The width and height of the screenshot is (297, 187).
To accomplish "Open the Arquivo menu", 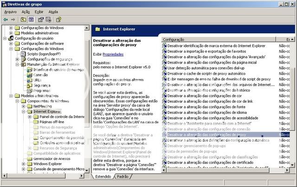I will (x=10, y=12).
